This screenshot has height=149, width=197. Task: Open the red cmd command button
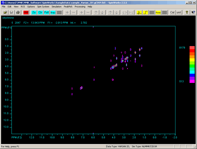[x=26, y=12]
